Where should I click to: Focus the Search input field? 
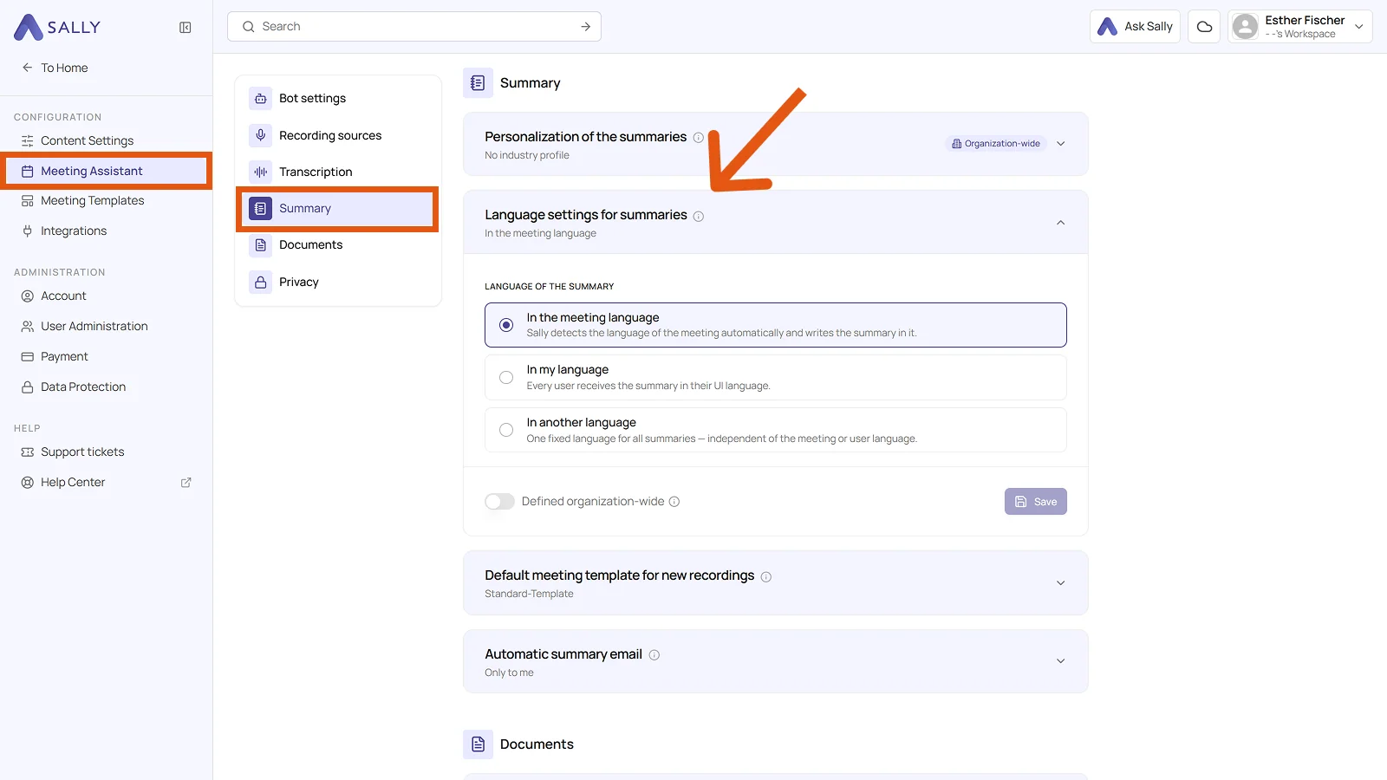click(x=414, y=27)
